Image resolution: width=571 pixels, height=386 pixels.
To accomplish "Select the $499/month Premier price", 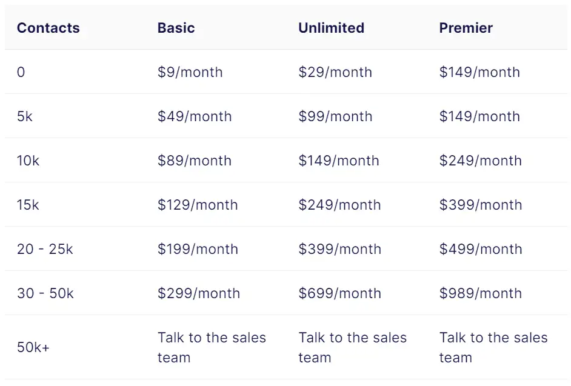I will [x=480, y=249].
